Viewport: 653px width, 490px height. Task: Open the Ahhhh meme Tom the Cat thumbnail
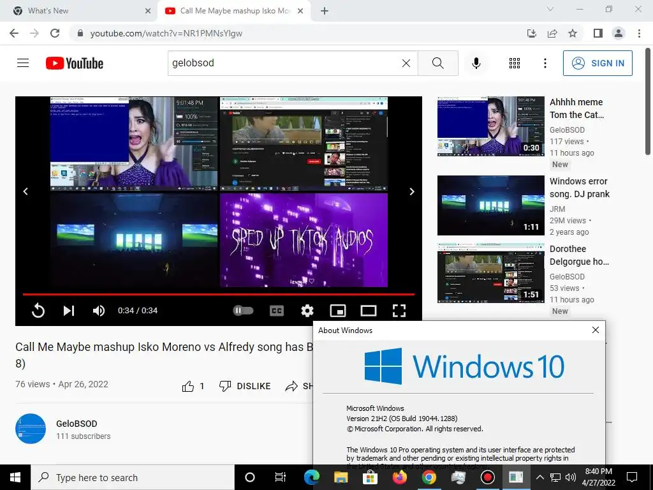(490, 126)
